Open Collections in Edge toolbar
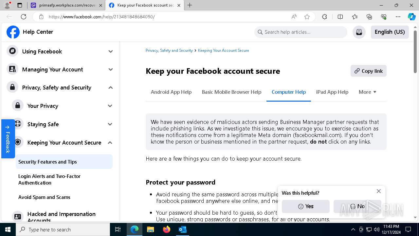The image size is (419, 236). tap(369, 17)
